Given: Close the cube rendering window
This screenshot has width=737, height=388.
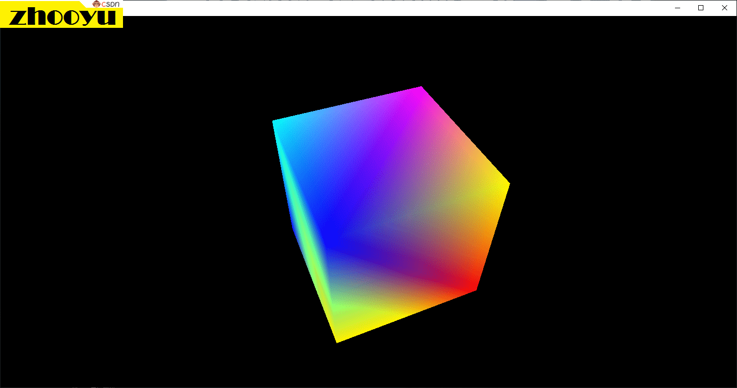Looking at the screenshot, I should [725, 8].
